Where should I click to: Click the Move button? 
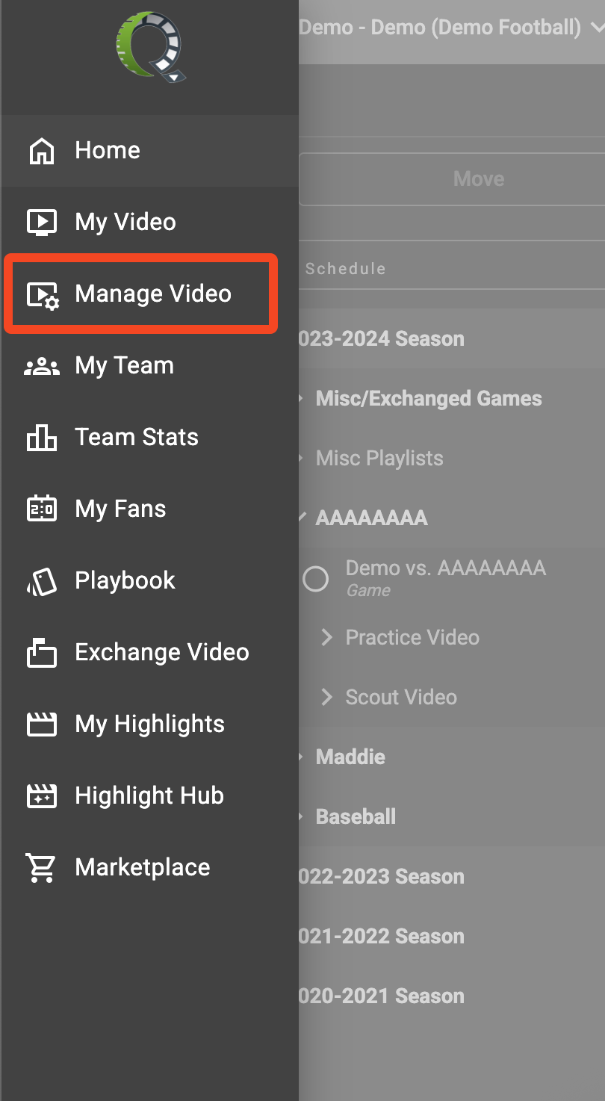click(452, 179)
